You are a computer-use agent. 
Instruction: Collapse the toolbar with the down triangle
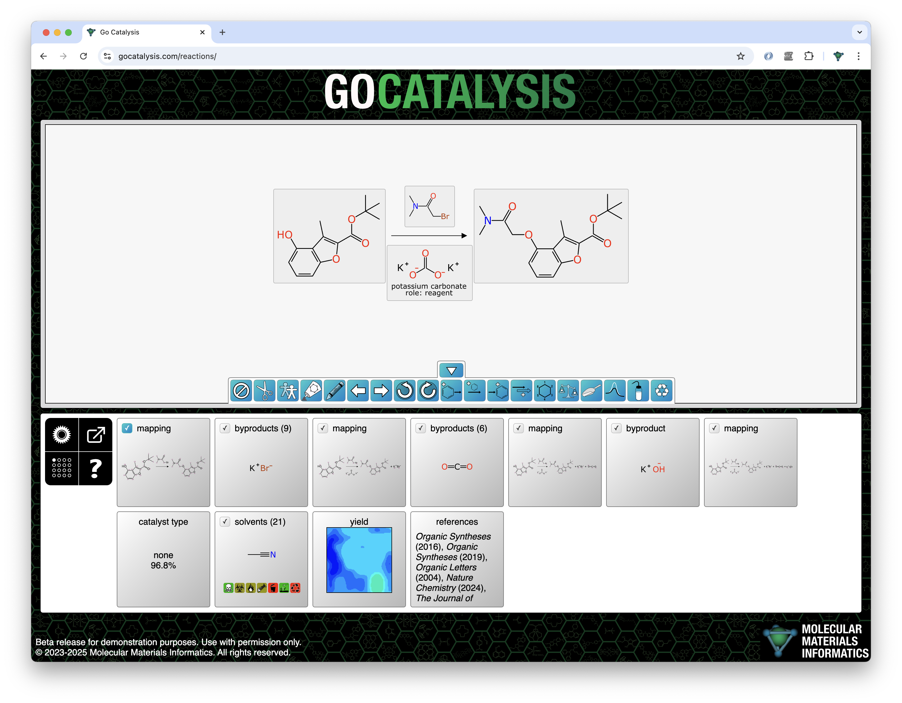click(451, 370)
